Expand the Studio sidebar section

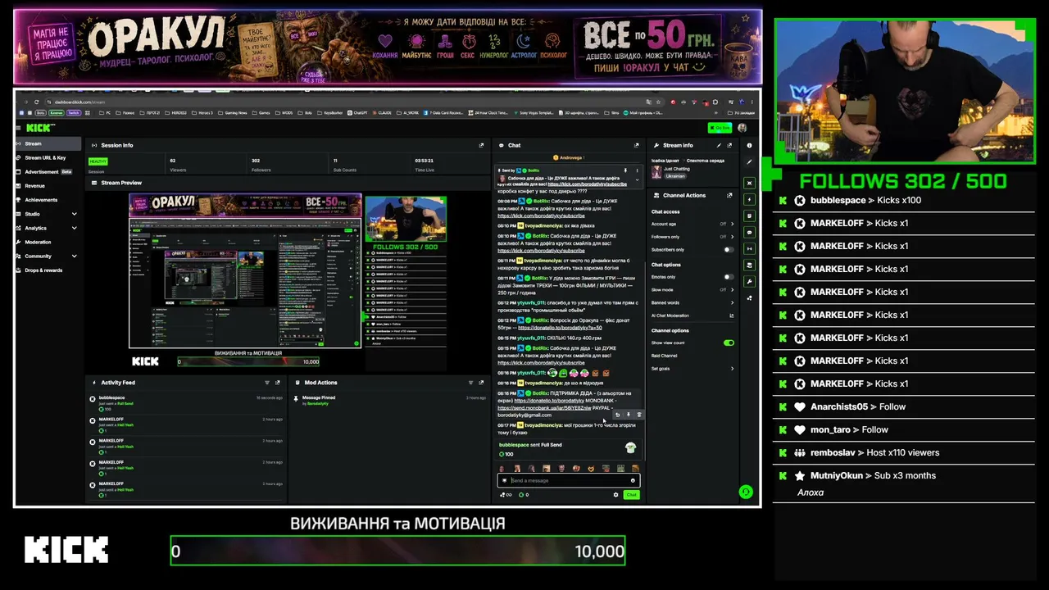coord(74,214)
